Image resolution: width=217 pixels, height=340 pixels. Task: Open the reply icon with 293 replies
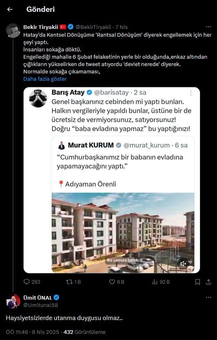click(26, 282)
